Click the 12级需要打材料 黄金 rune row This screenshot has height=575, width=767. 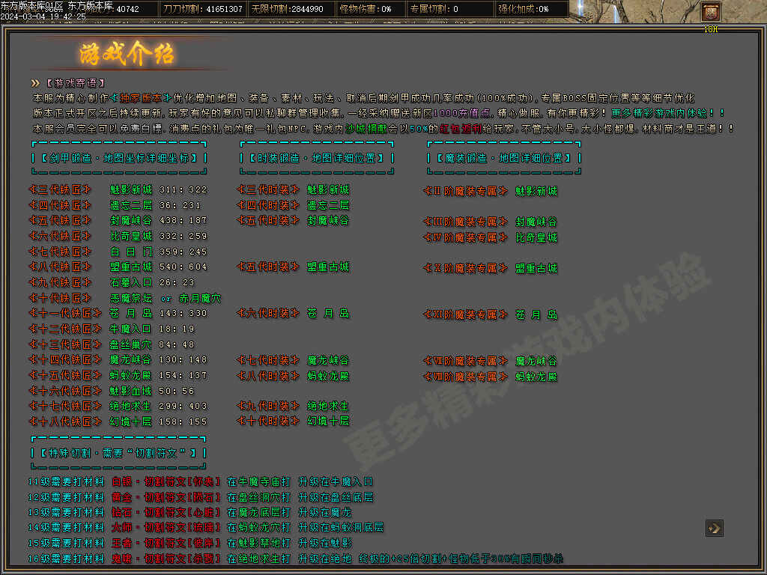click(x=200, y=498)
